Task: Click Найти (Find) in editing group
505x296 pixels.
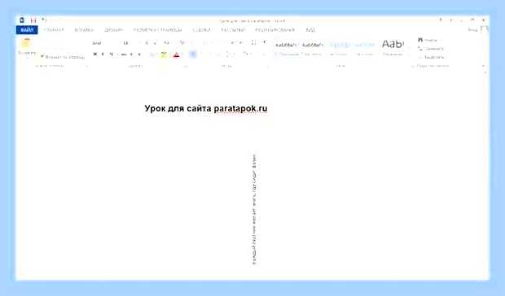Action: click(x=428, y=40)
